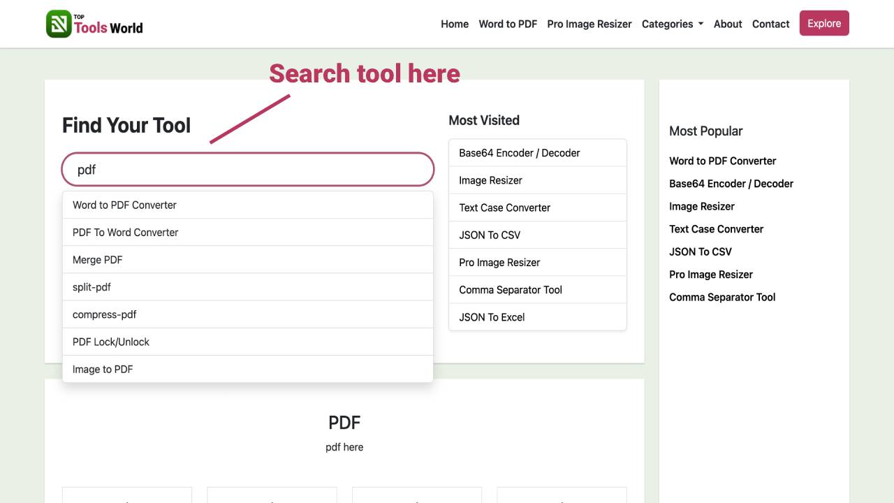Open 'Word to PDF Converter' under Most Popular
Viewport: 894px width, 503px height.
723,161
